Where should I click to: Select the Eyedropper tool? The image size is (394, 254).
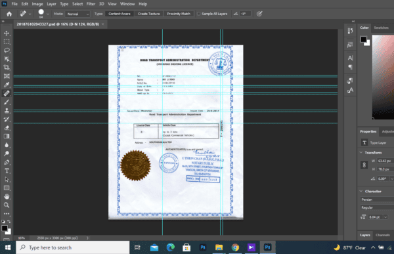tap(7, 85)
